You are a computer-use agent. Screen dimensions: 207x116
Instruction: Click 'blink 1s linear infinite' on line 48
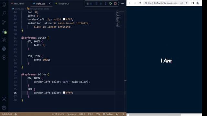pyautogui.click(x=52, y=27)
